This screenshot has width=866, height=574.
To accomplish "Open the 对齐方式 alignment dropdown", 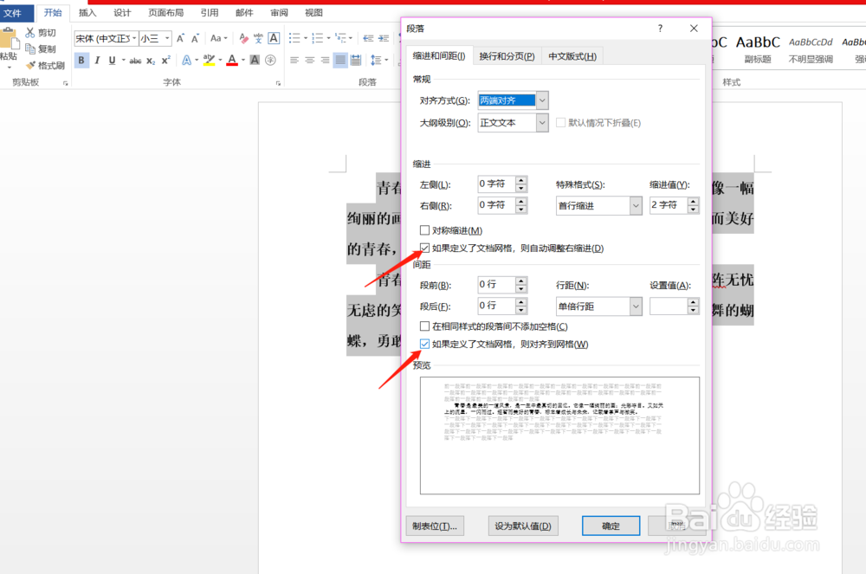I will [541, 100].
